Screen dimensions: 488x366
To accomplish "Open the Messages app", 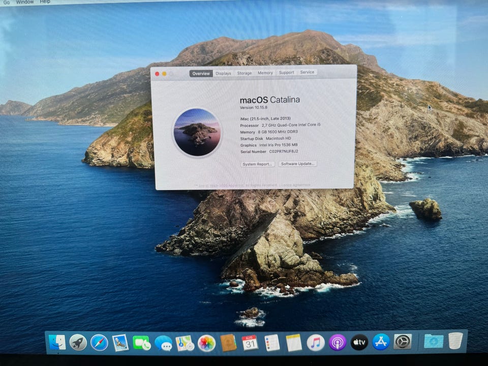I will click(163, 343).
